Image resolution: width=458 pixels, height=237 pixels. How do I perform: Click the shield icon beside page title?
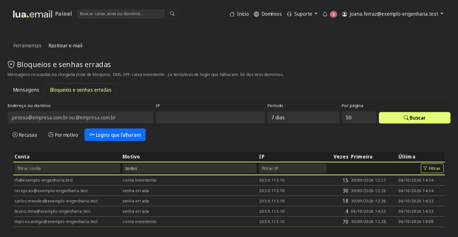pyautogui.click(x=11, y=65)
